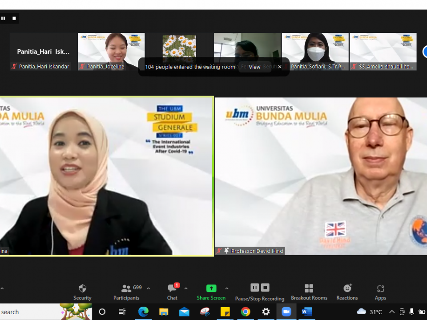Select the SS_Amelia shaubill participant thumbnail

tap(383, 52)
